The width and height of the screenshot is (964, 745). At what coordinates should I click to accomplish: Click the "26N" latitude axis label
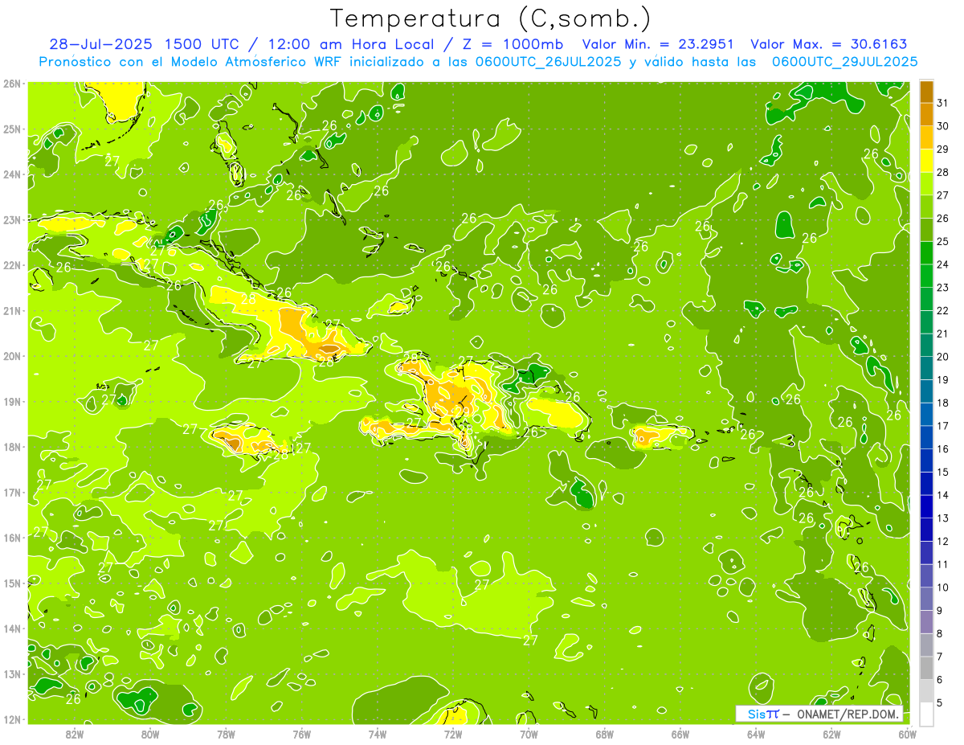tap(11, 84)
